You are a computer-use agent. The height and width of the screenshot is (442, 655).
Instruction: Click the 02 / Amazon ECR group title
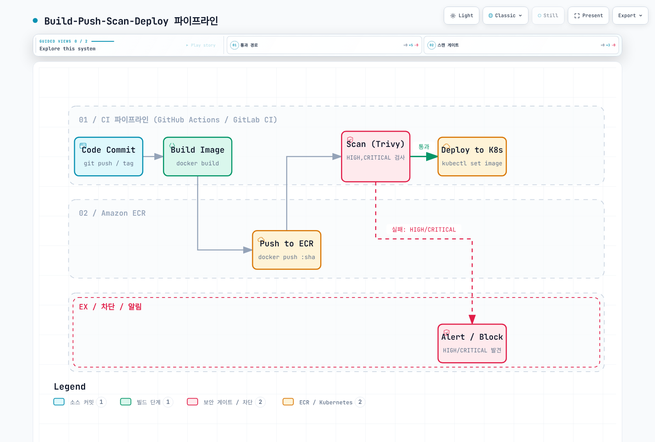pyautogui.click(x=112, y=213)
